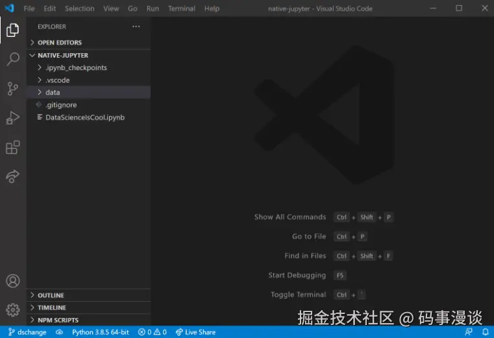Open the Search view icon

[12, 59]
